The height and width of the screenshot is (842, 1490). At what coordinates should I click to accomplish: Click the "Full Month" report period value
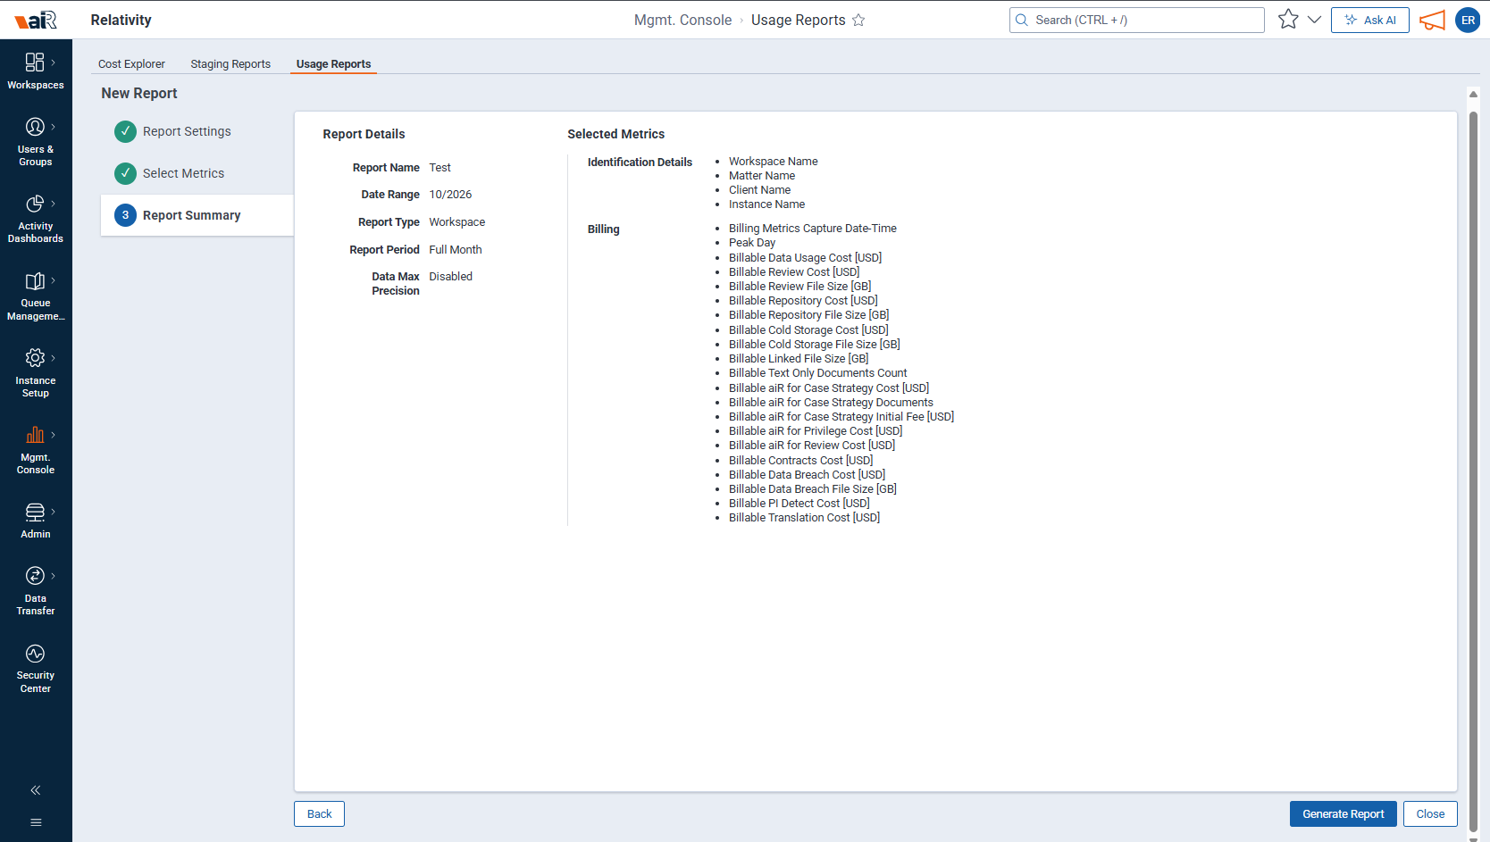[x=456, y=250]
